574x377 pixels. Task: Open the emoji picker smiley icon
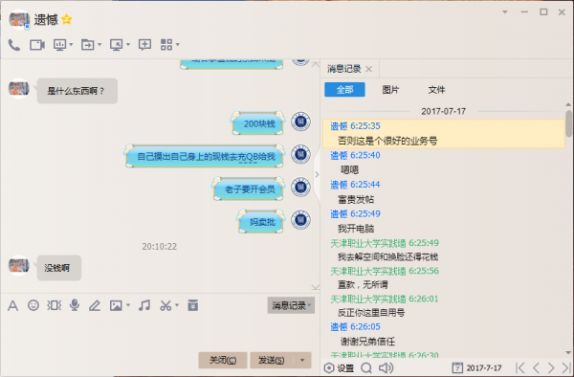click(x=33, y=305)
